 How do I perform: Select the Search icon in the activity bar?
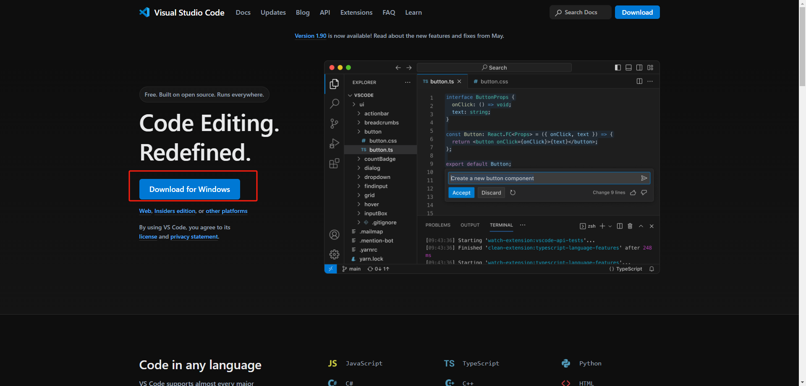334,103
